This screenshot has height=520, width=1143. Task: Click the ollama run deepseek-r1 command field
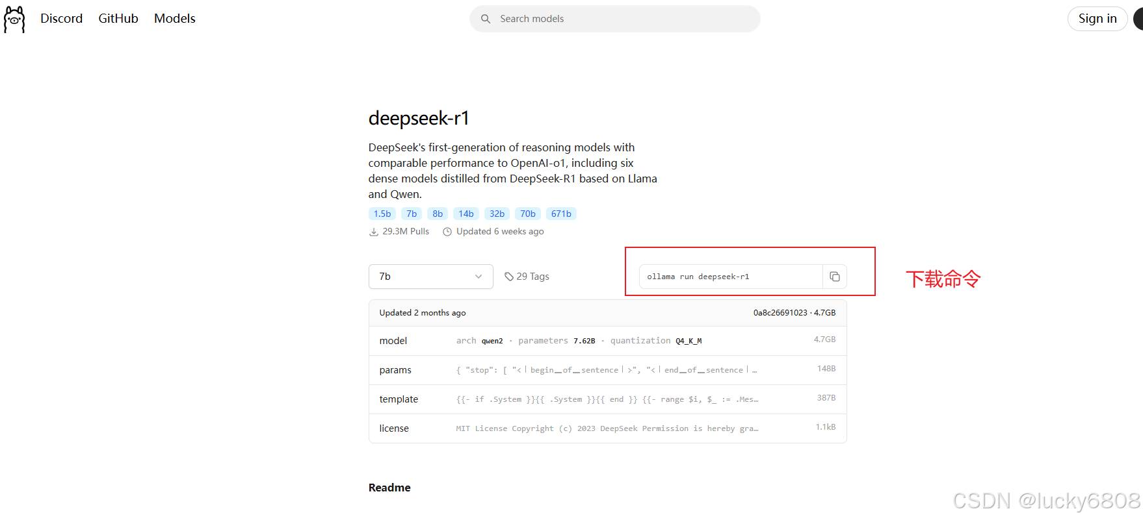731,277
